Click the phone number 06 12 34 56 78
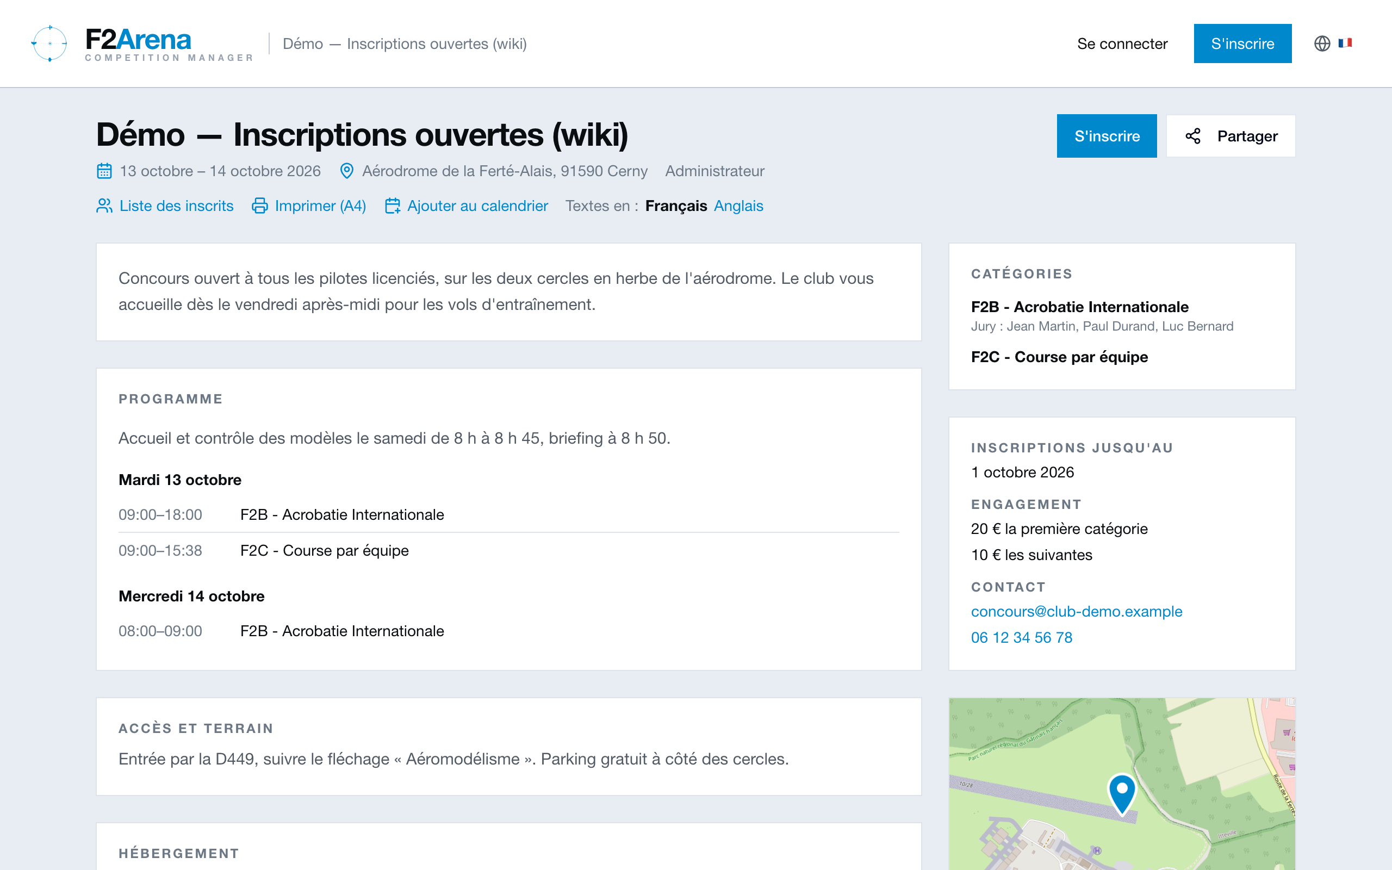 (1022, 637)
